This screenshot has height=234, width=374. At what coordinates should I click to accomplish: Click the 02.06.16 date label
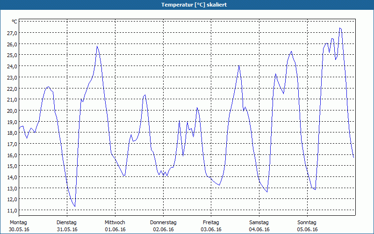click(163, 229)
